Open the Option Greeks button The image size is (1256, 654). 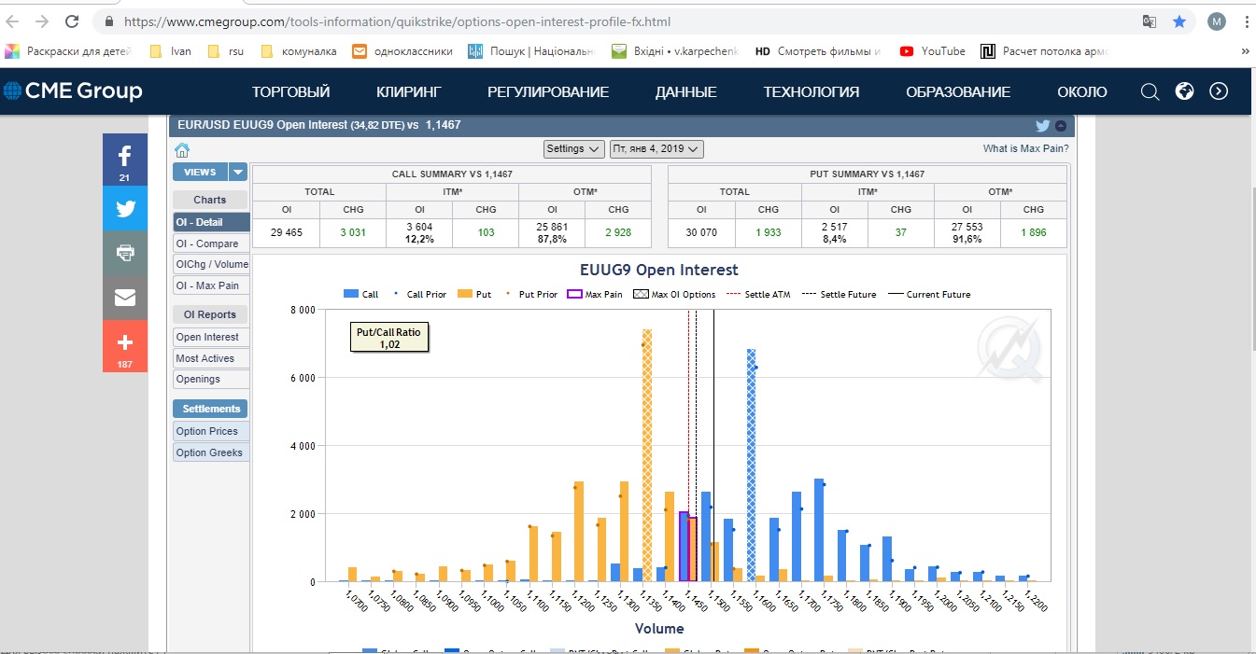pos(211,452)
